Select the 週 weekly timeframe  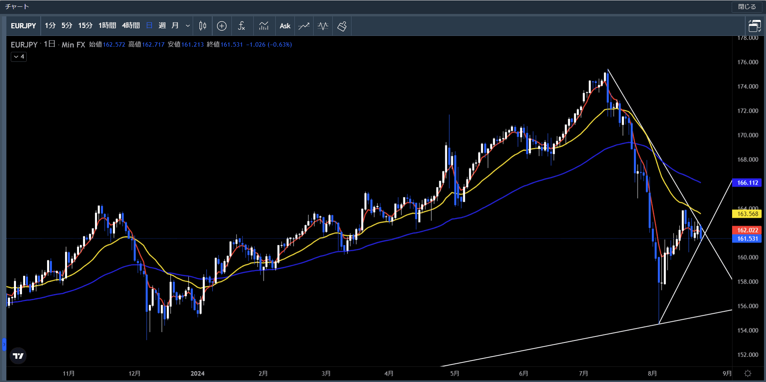click(162, 26)
